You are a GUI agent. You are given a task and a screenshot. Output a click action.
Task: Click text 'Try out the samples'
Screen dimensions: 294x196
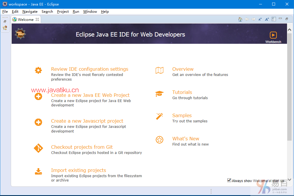click(190, 121)
